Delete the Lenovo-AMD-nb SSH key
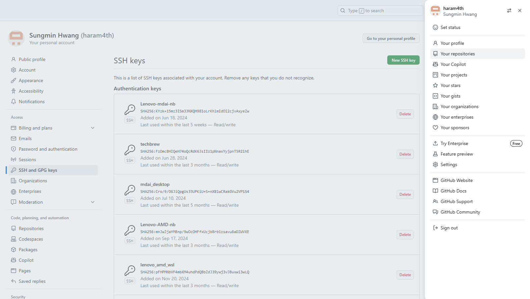The image size is (530, 299). (x=405, y=235)
